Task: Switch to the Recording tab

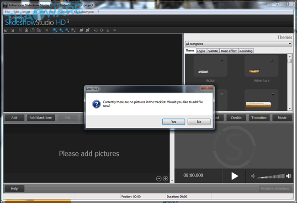Action: point(246,51)
